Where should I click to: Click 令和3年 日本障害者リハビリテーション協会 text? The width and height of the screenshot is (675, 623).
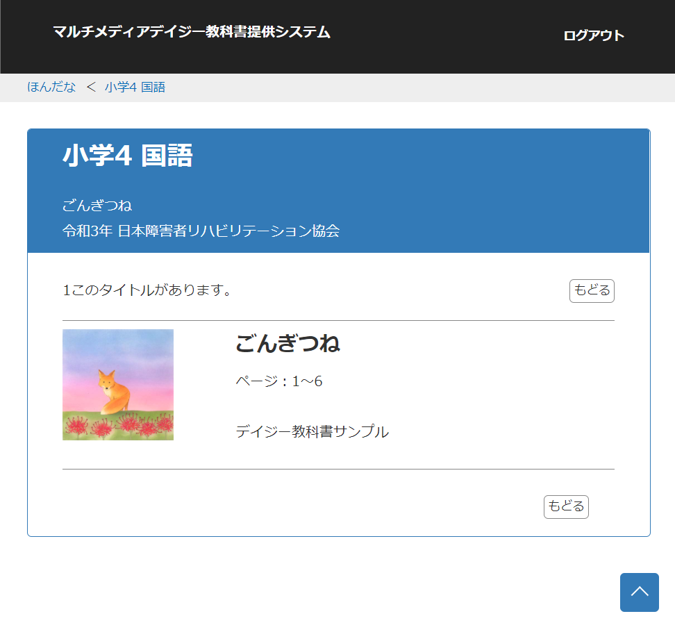point(201,231)
